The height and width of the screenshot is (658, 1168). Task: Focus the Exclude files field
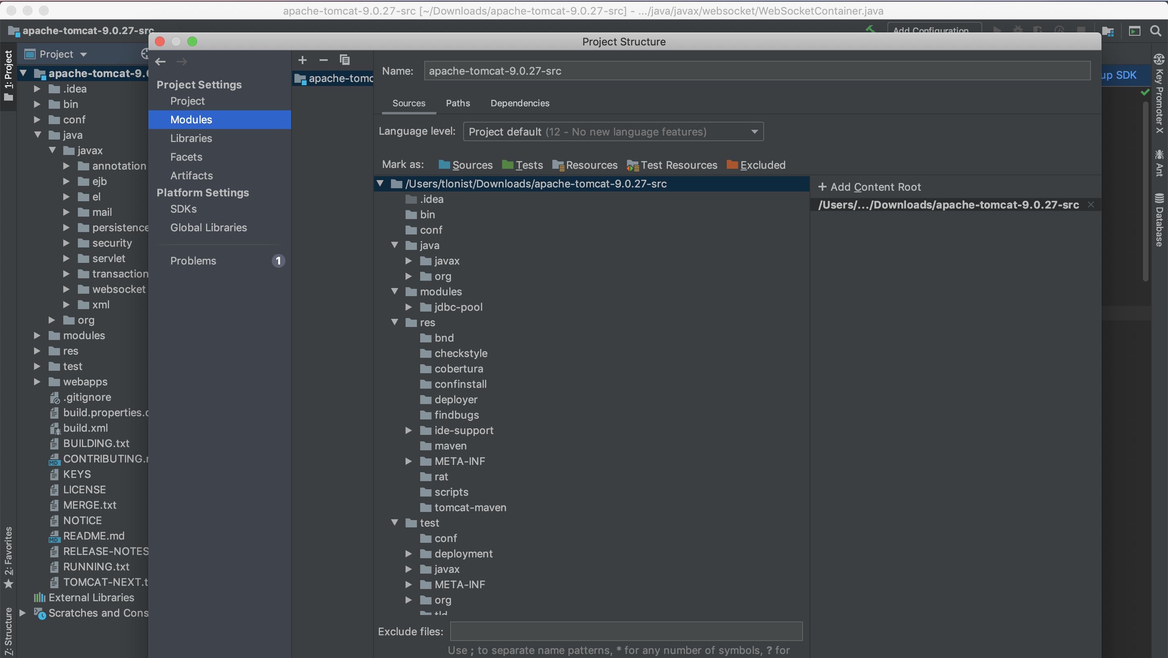(x=626, y=631)
